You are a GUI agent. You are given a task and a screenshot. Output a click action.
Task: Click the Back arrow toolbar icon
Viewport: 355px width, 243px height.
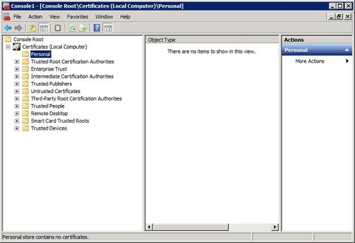(x=8, y=28)
